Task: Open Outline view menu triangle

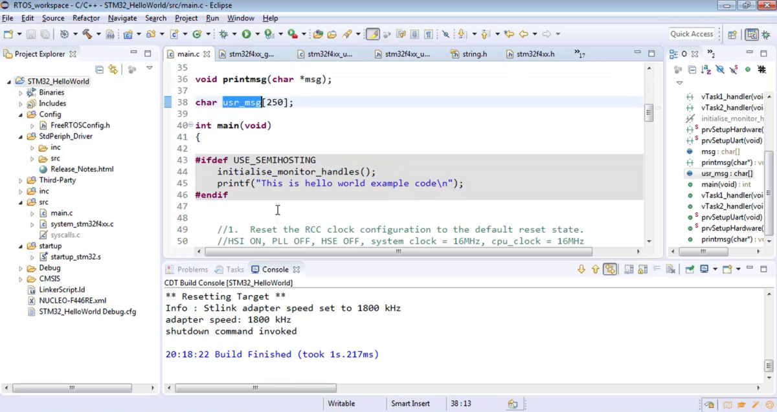Action: (679, 83)
